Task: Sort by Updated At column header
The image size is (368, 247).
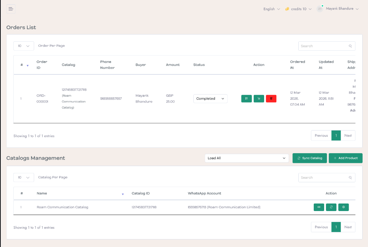Action: [326, 65]
